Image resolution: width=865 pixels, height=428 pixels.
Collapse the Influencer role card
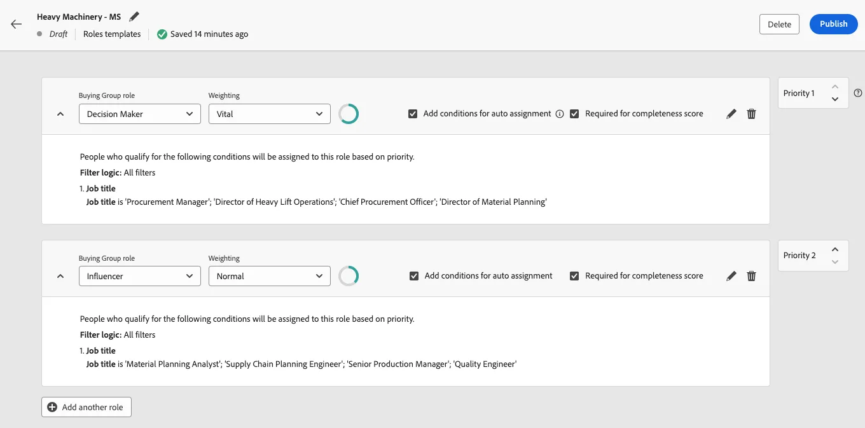coord(60,276)
